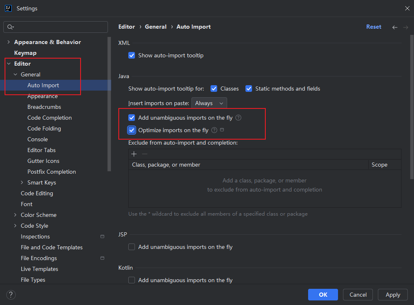This screenshot has height=305, width=414.
Task: Uncheck Java Add unambiguous imports on the fly
Action: click(132, 118)
